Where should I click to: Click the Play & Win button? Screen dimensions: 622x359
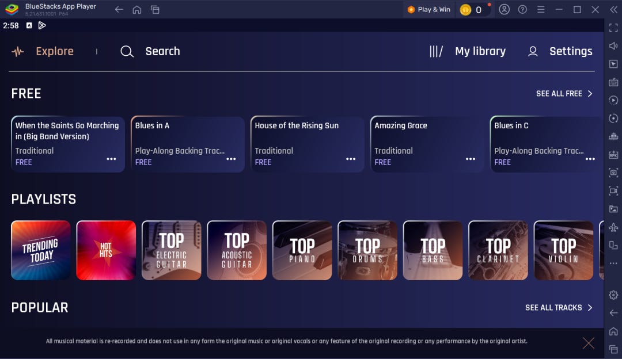[x=428, y=10]
